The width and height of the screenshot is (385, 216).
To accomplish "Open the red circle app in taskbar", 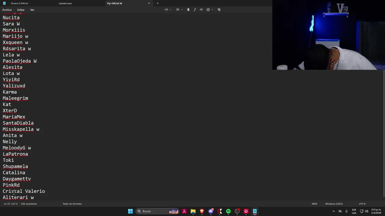I will pos(246,211).
